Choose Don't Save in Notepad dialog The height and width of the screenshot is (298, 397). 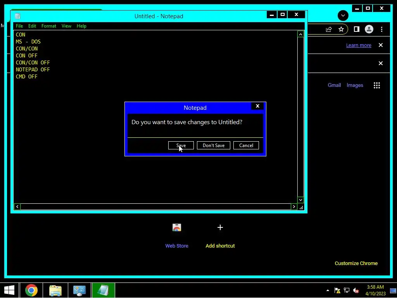coord(214,146)
